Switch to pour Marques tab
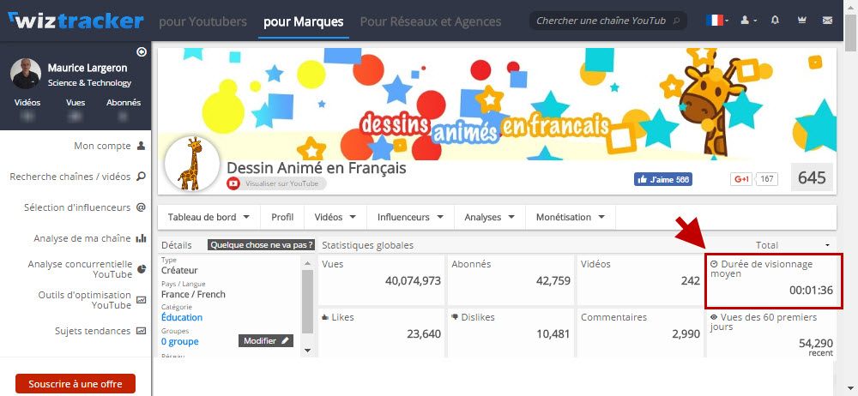Screen dimensions: 858x396 pyautogui.click(x=304, y=21)
